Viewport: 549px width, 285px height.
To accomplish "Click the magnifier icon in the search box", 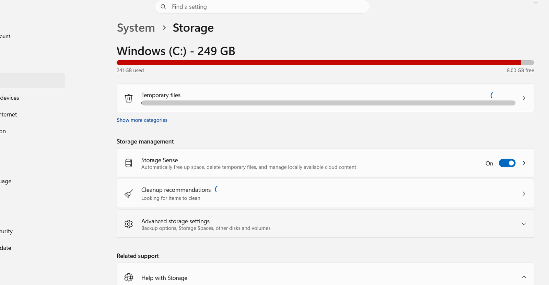I will [163, 7].
